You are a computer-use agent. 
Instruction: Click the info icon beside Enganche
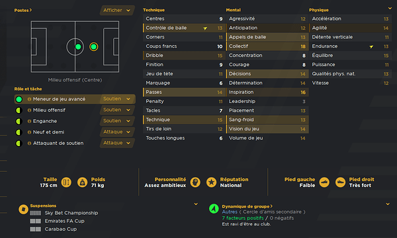tap(29, 121)
